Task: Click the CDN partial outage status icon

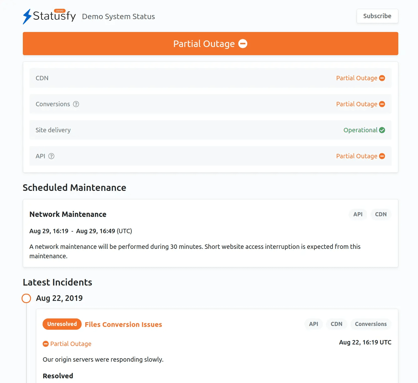Action: [x=382, y=78]
